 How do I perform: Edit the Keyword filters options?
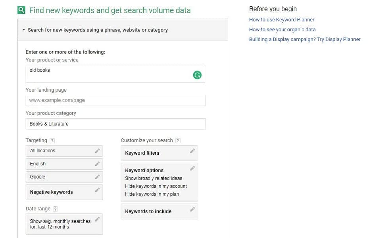click(192, 151)
